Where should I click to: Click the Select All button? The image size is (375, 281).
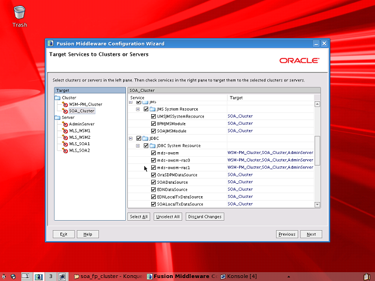139,217
